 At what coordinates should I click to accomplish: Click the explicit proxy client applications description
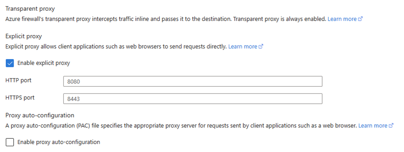click(116, 47)
